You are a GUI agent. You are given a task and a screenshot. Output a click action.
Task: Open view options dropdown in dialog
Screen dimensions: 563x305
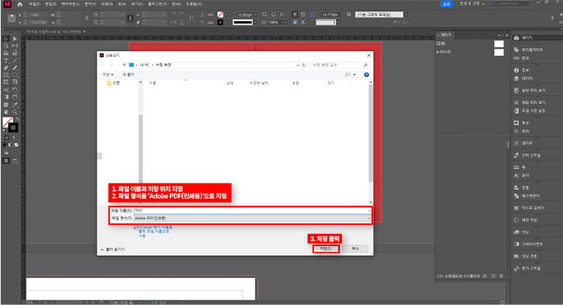[x=355, y=74]
